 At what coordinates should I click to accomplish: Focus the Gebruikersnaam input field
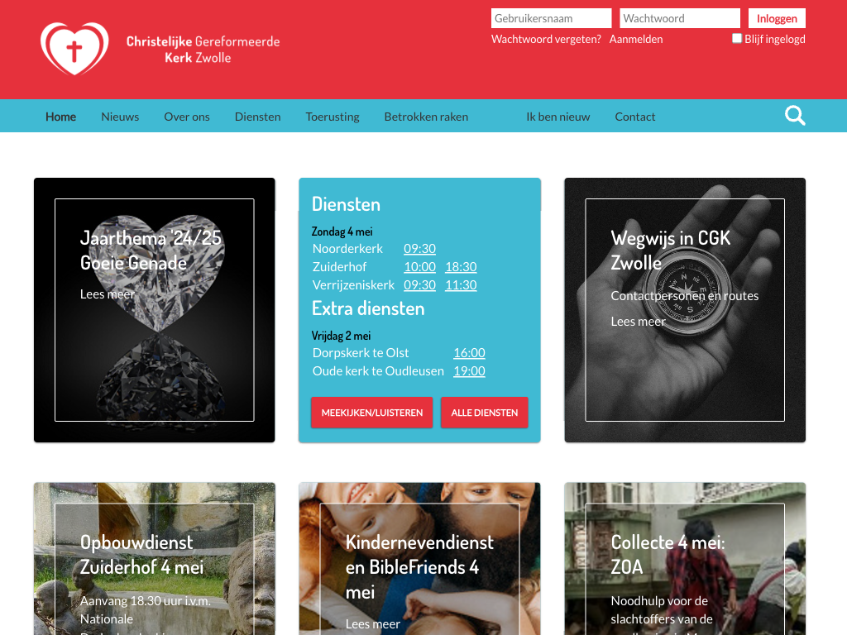pos(551,18)
